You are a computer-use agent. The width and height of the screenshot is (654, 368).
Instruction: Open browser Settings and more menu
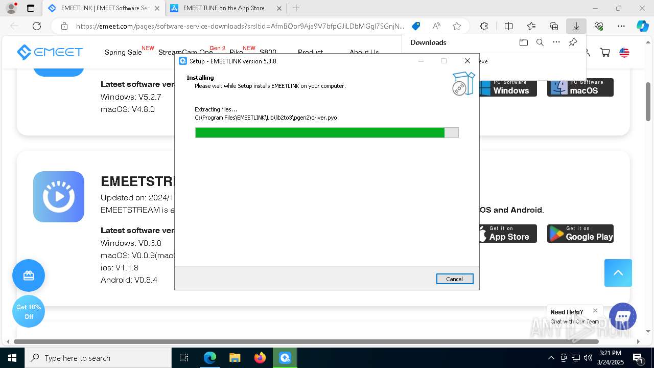(x=621, y=26)
